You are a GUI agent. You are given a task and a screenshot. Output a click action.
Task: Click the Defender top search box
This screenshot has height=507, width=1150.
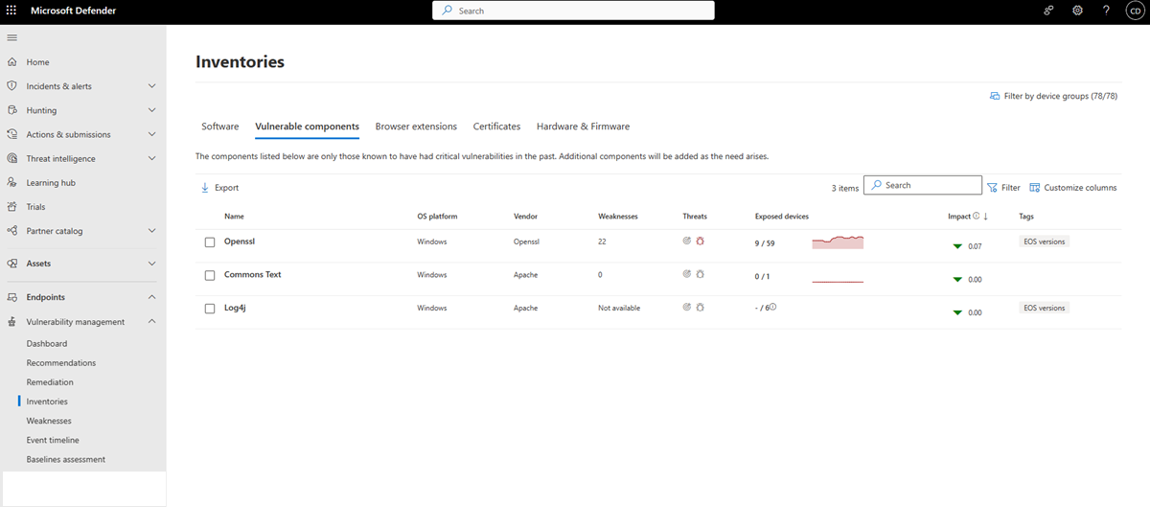573,11
